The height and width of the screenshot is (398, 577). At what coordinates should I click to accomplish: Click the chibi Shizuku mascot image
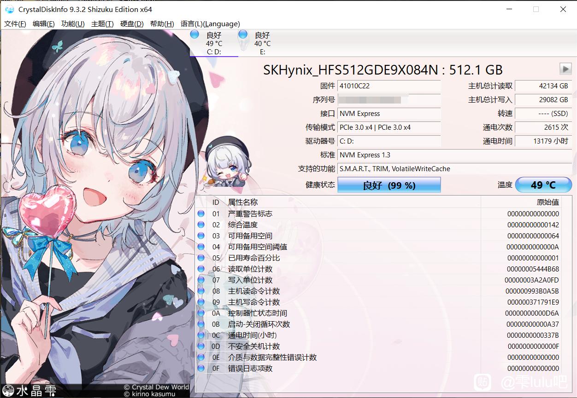click(x=226, y=162)
